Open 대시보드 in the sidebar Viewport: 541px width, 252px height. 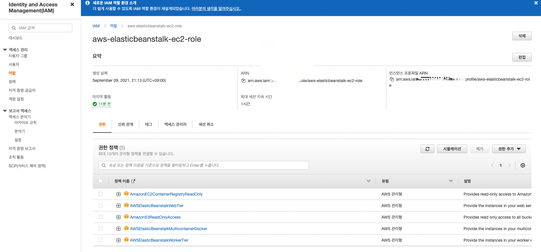click(x=16, y=38)
